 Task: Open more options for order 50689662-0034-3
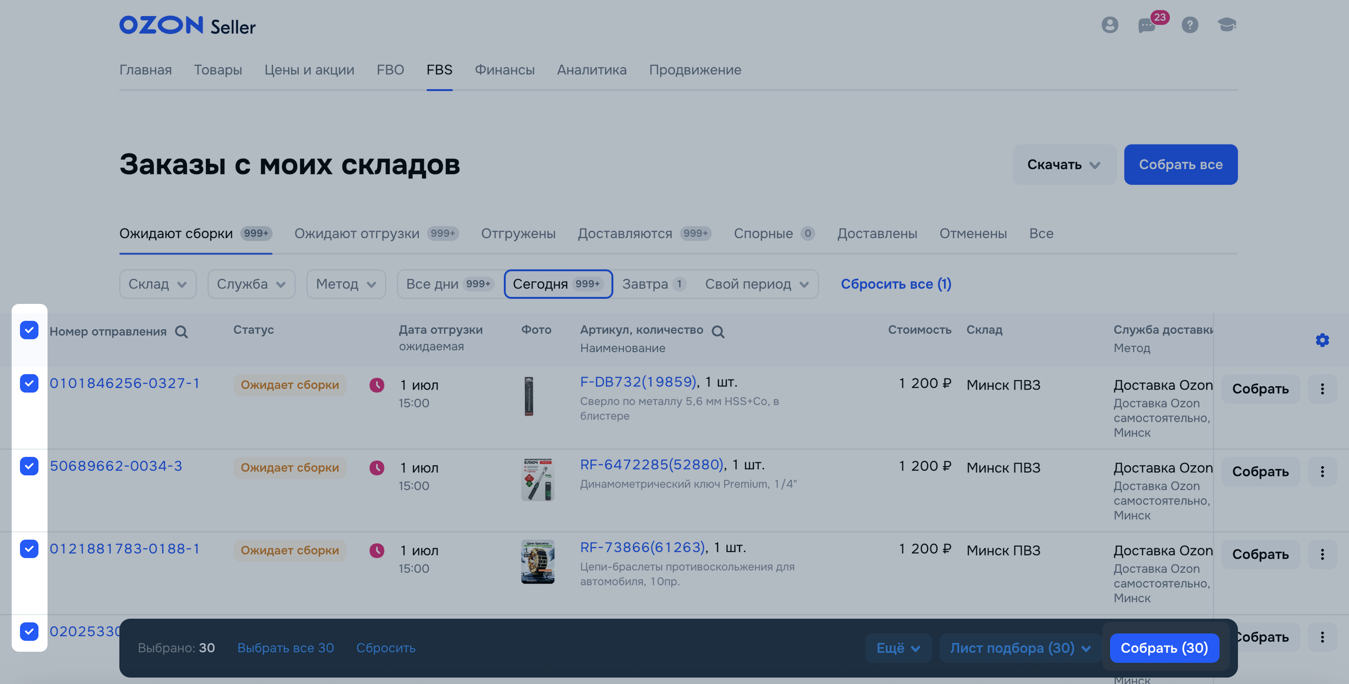(1322, 472)
